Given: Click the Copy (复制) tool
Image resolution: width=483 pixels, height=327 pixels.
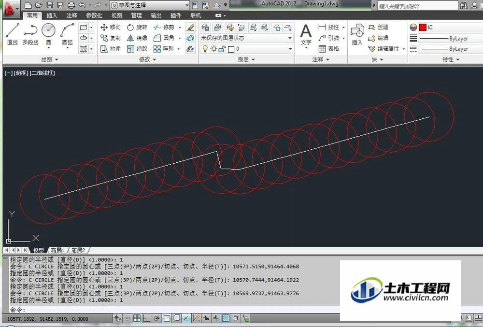Looking at the screenshot, I should (x=110, y=38).
